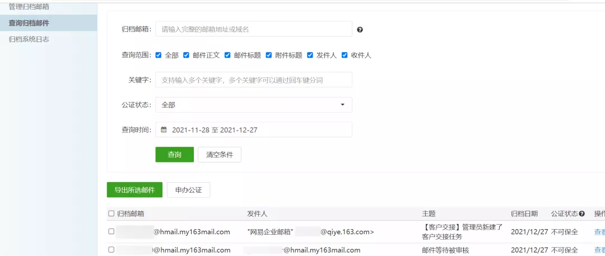Click help icon beside archive mailbox field
Screen dimensions: 605x256
click(360, 30)
